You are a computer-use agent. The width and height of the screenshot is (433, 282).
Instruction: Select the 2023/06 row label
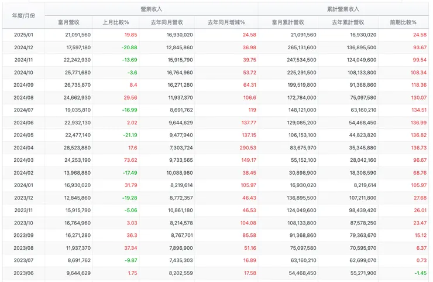click(x=23, y=273)
